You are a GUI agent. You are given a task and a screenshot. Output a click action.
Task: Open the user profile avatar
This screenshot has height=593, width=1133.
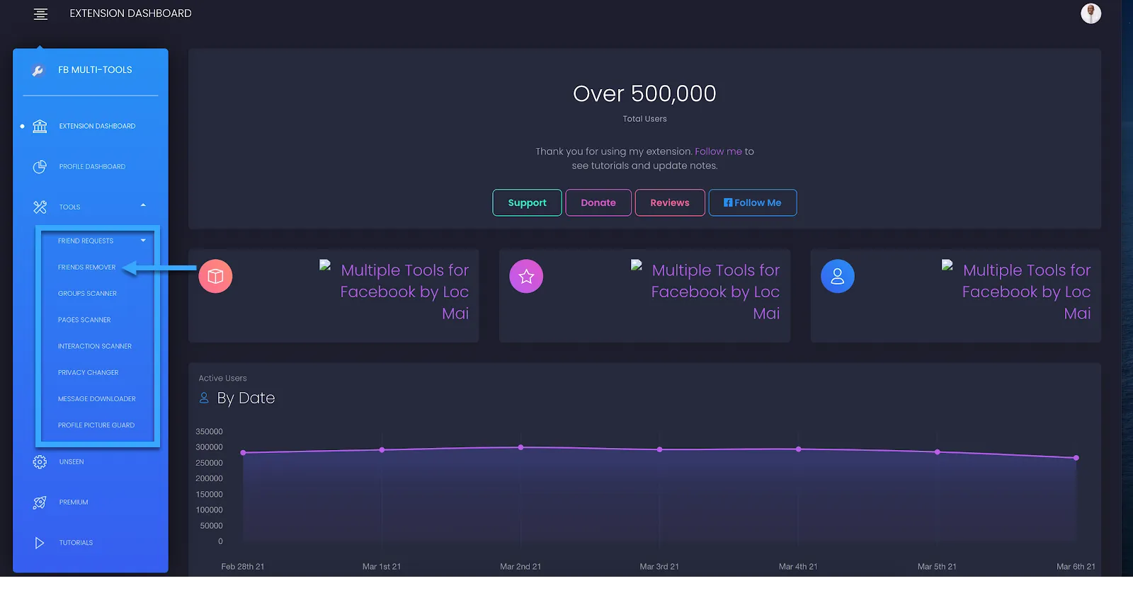click(x=1091, y=13)
